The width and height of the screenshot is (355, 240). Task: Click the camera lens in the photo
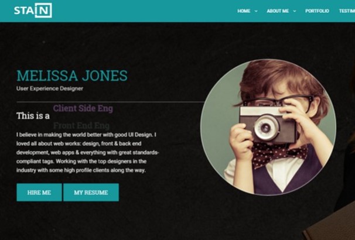(266, 128)
